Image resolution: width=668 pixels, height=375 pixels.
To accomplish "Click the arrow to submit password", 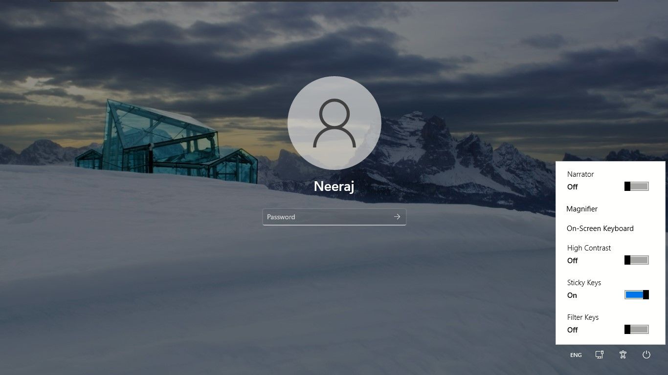I will point(397,217).
